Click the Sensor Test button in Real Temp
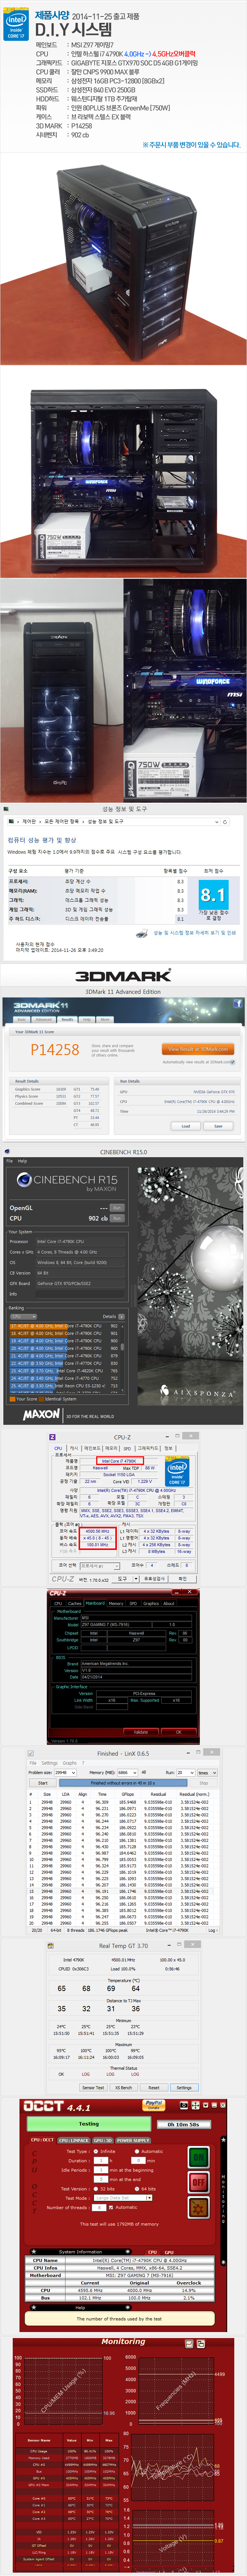The width and height of the screenshot is (247, 2576). 93,2087
